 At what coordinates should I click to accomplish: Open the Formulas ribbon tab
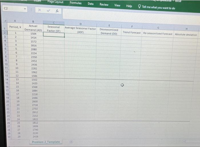pyautogui.click(x=75, y=3)
